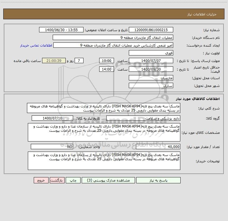Click the 'پاسخ به نیاز' button
The image size is (228, 221).
pos(158,180)
